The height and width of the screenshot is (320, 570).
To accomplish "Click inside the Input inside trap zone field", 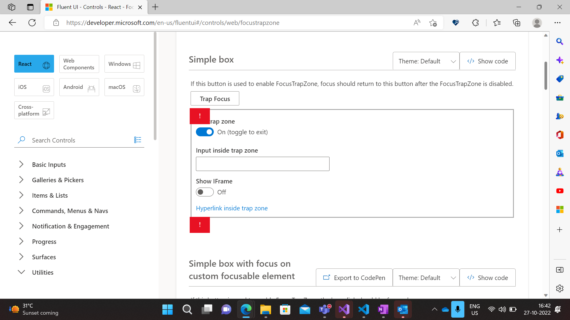I will coord(262,164).
